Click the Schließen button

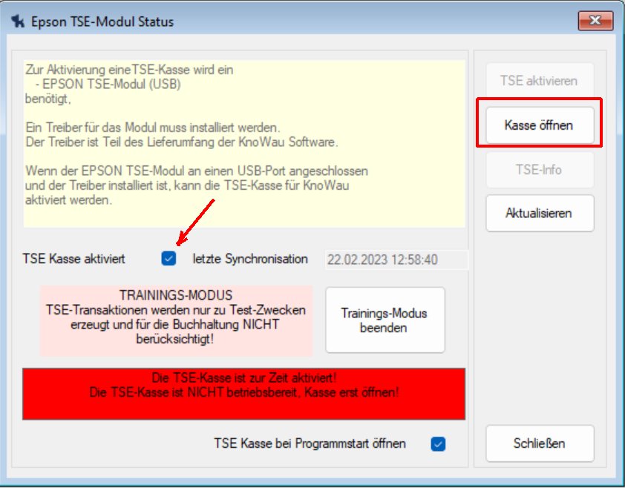click(x=539, y=444)
